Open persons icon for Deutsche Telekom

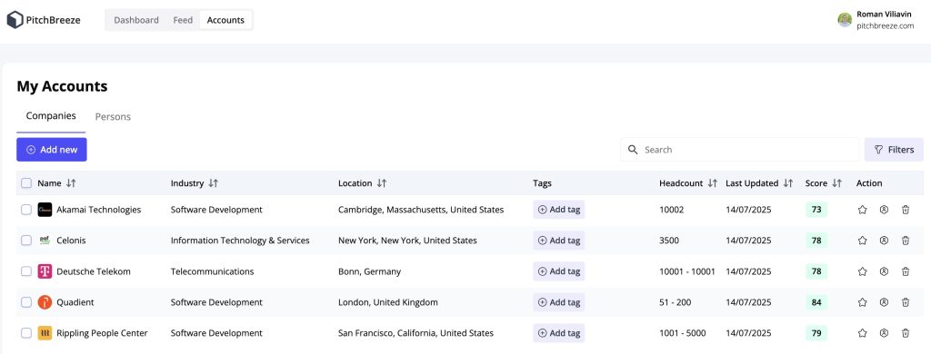[884, 271]
